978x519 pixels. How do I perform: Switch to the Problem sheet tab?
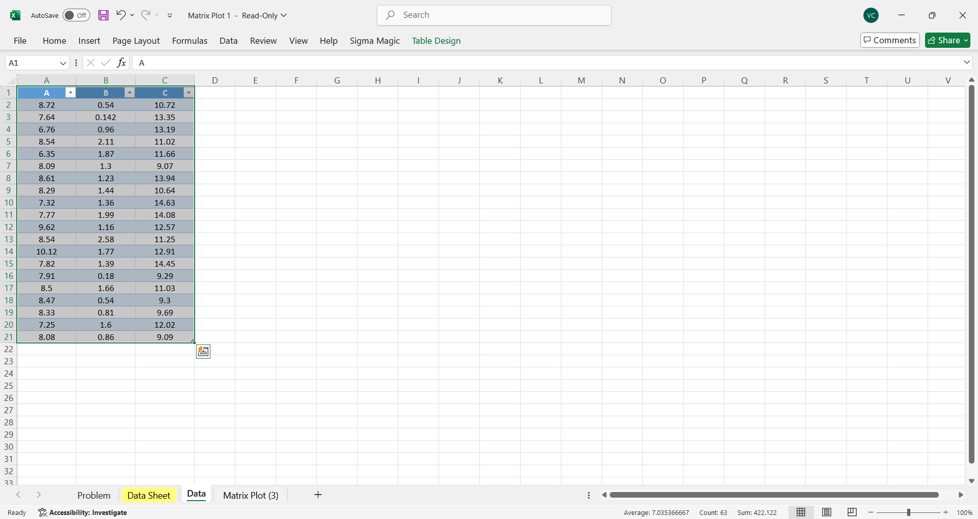[x=94, y=495]
